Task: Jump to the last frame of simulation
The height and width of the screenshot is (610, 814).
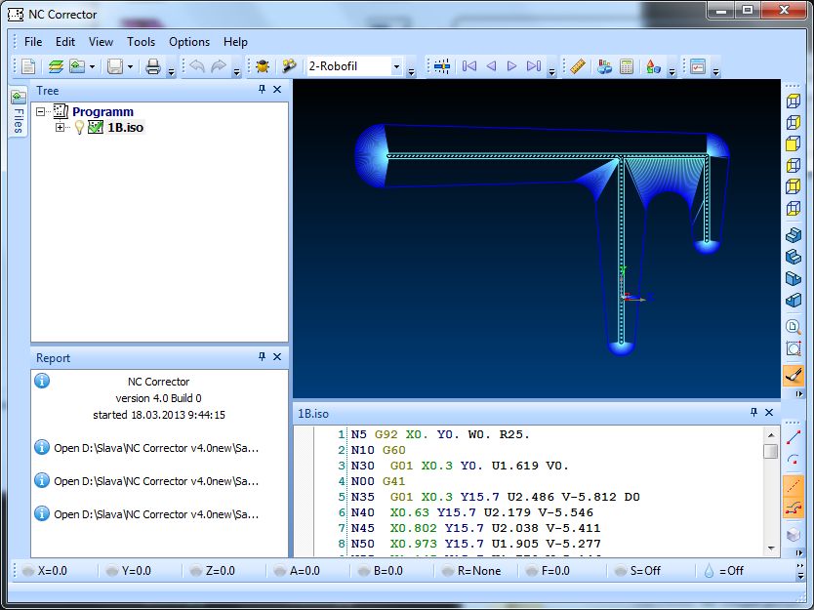Action: coord(534,66)
